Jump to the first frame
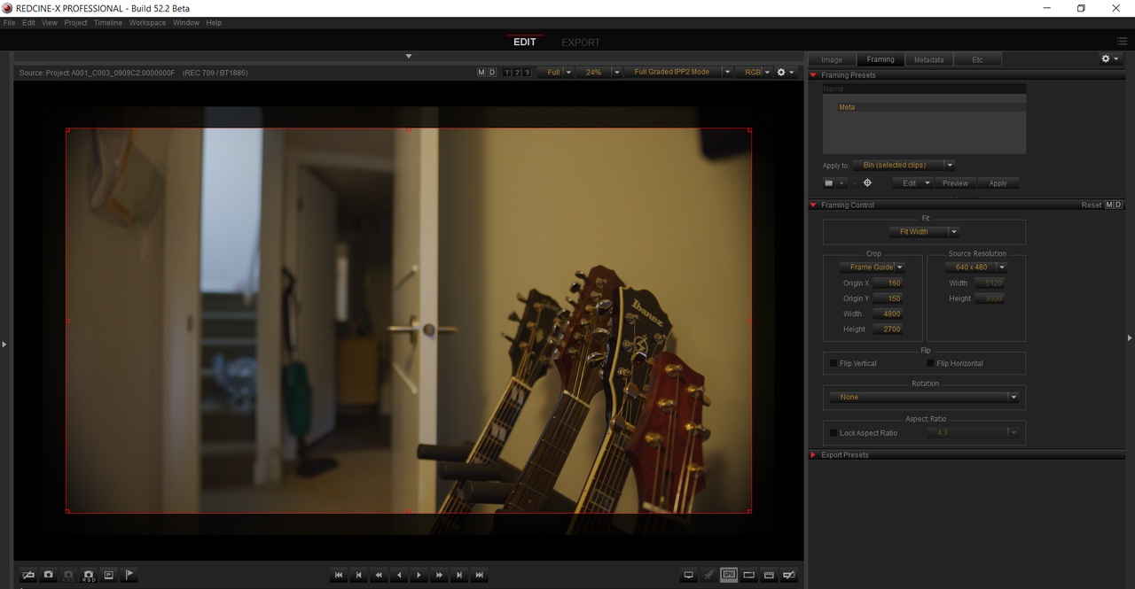This screenshot has height=589, width=1135. pos(339,575)
